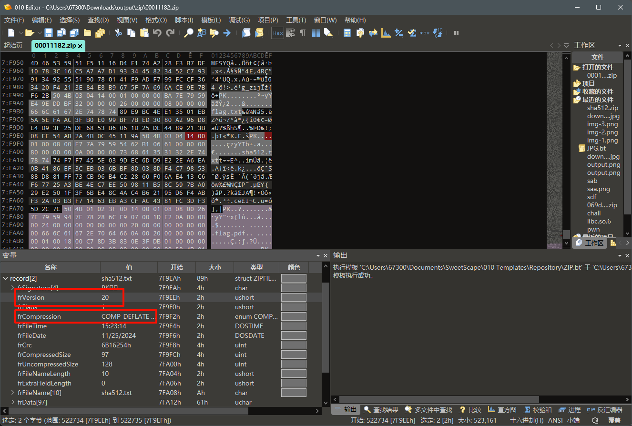Click the Save file toolbar icon

pos(49,33)
